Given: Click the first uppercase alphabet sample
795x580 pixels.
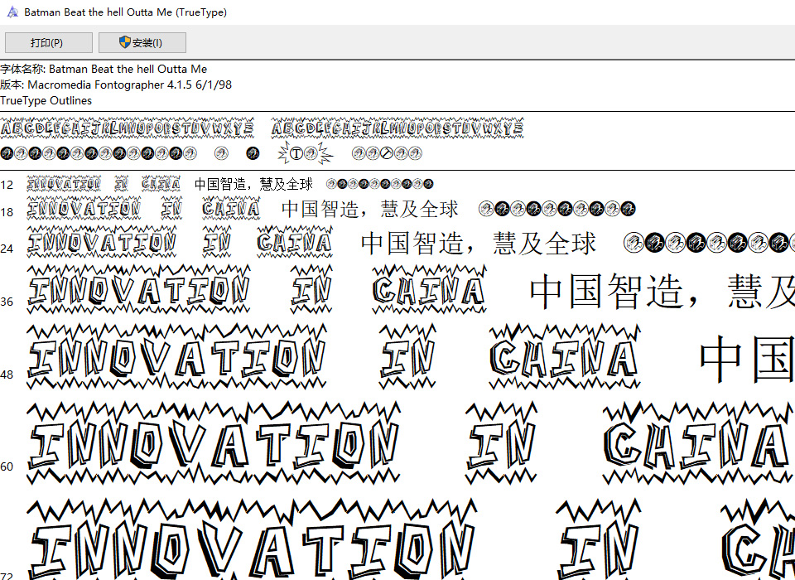Looking at the screenshot, I should [x=127, y=128].
